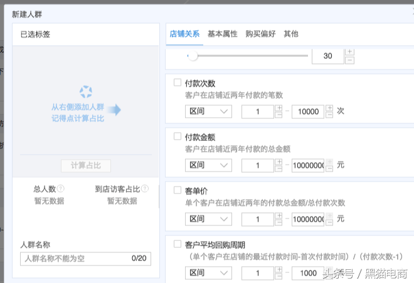Click the 人群名称 text input
Screen dimensions: 414x283
[x=85, y=259]
